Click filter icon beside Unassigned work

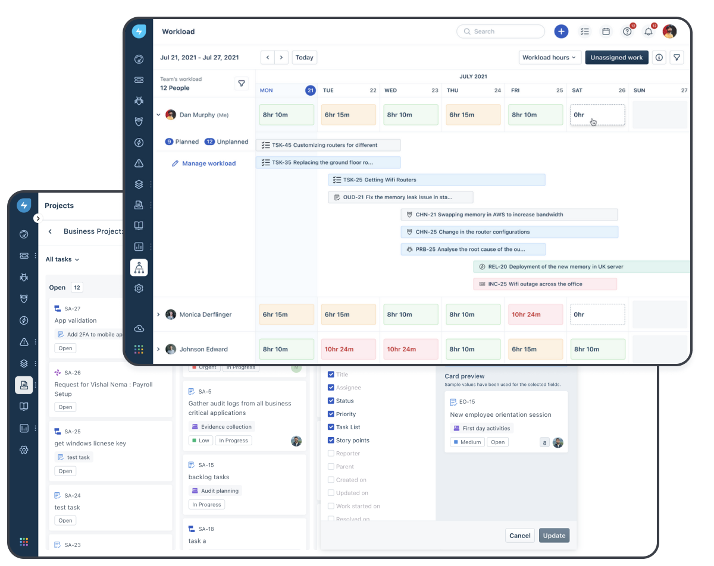click(x=677, y=58)
